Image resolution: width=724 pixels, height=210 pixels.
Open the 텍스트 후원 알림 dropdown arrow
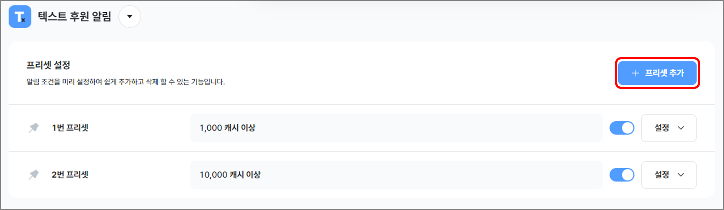(x=130, y=17)
